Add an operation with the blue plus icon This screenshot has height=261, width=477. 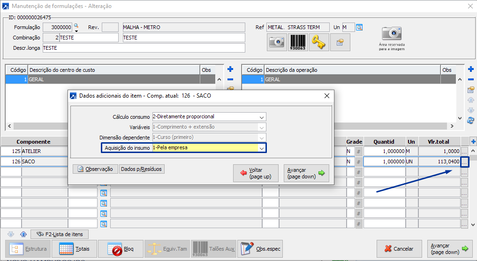(x=471, y=69)
